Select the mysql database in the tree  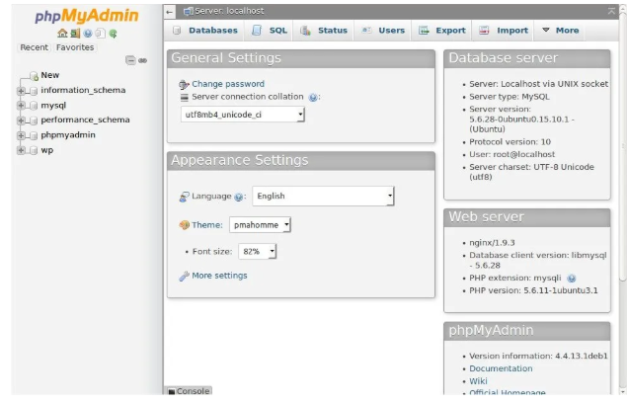click(53, 106)
